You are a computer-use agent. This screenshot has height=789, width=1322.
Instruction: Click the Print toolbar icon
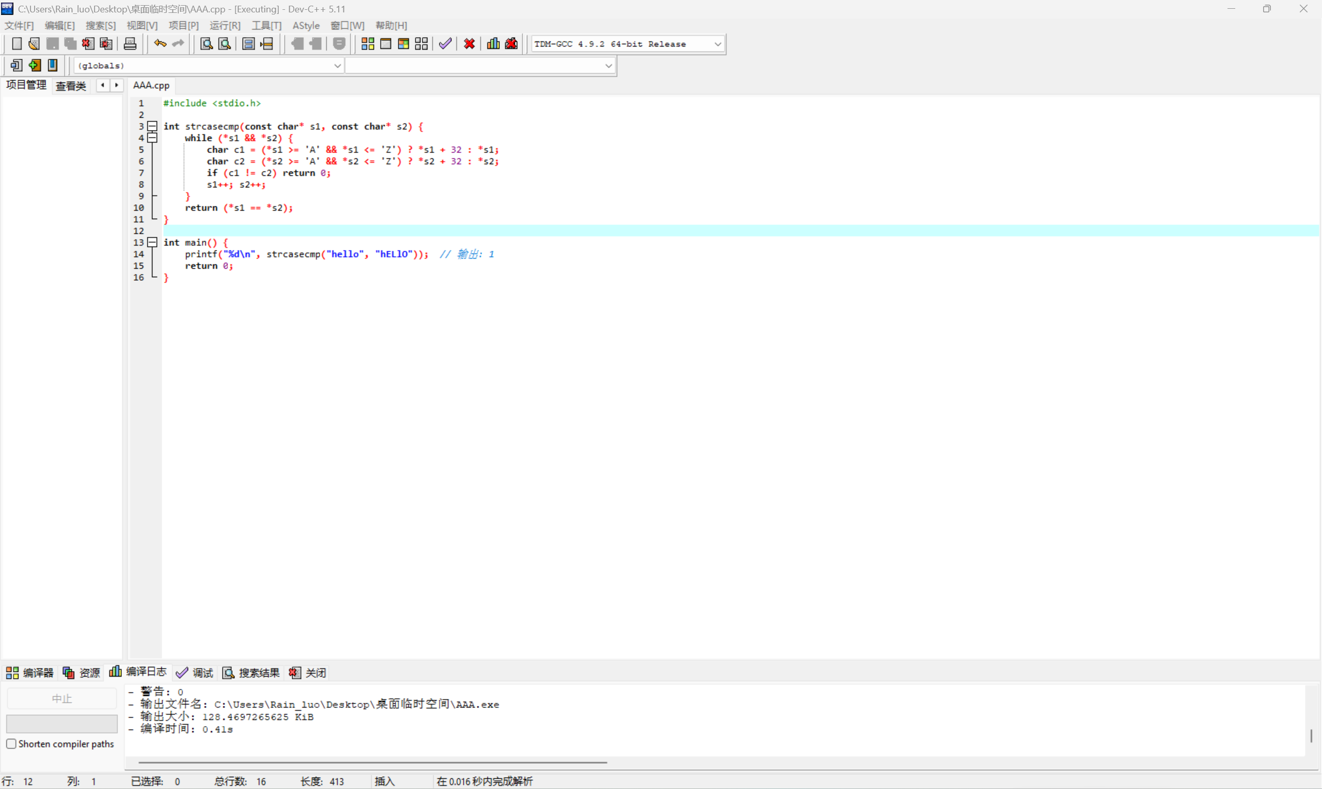coord(130,43)
